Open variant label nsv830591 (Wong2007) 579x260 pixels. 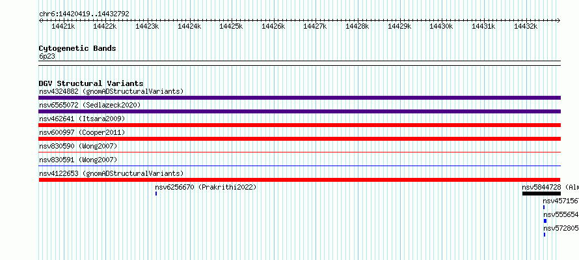click(x=78, y=160)
